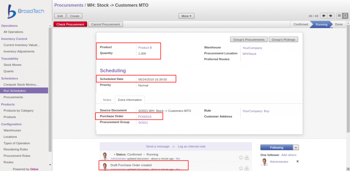This screenshot has width=350, height=171.
Task: Click the Following button
Action: coord(277,147)
